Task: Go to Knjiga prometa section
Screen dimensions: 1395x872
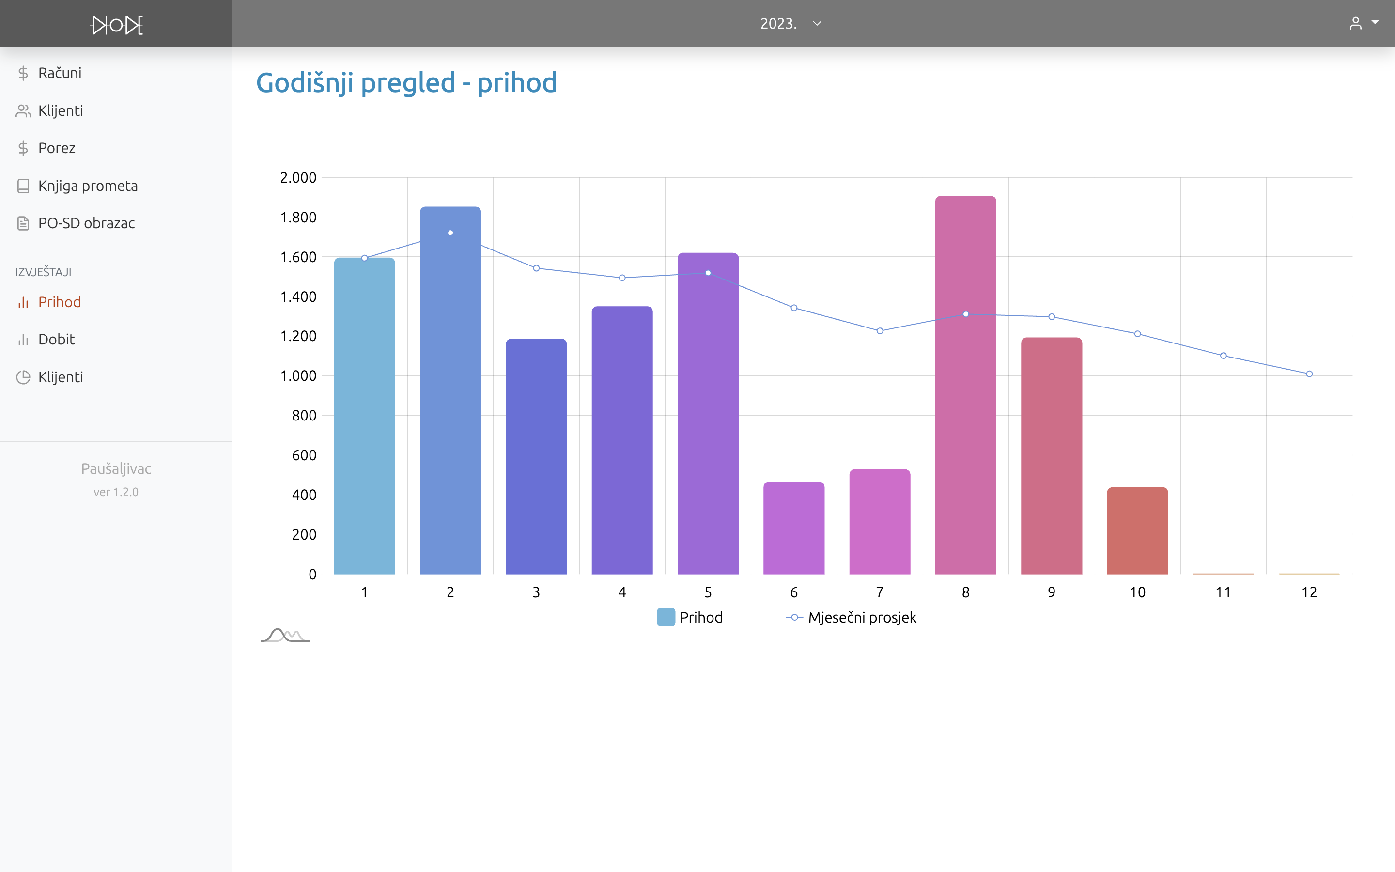Action: 88,186
